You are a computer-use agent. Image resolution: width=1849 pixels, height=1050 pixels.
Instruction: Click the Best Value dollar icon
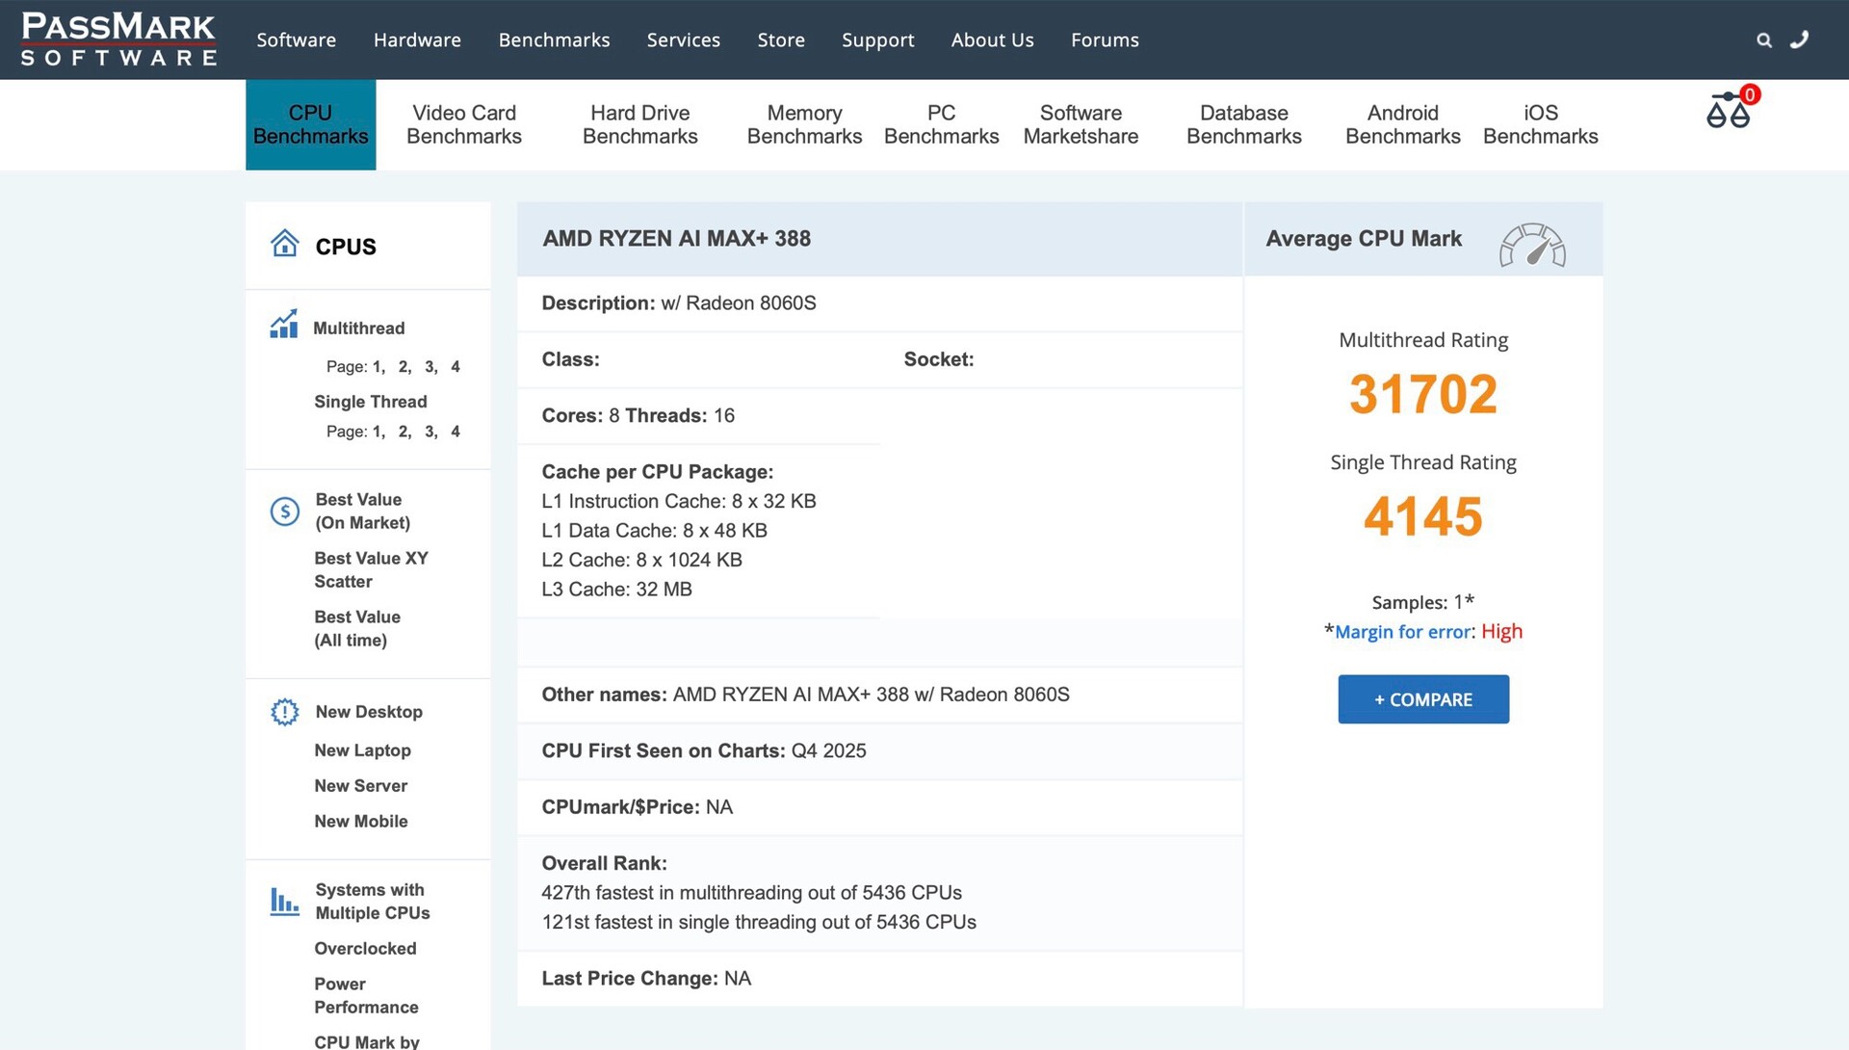(x=284, y=512)
